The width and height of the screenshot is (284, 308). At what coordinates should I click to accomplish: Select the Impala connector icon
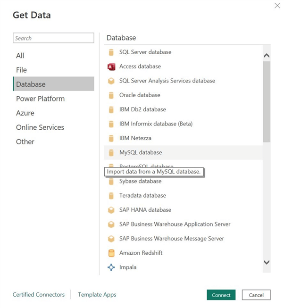111,267
